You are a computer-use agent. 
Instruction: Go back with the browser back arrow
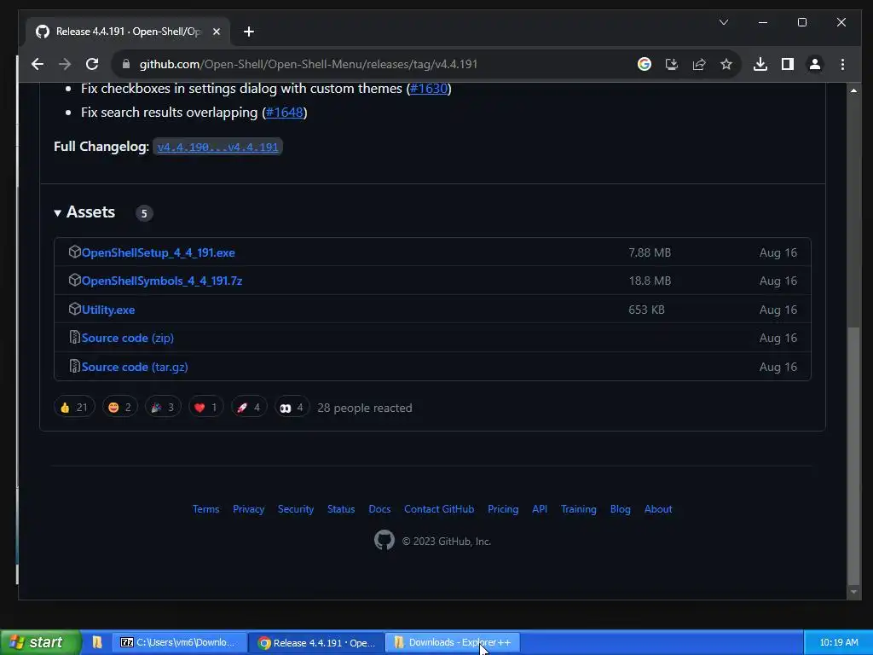(38, 64)
